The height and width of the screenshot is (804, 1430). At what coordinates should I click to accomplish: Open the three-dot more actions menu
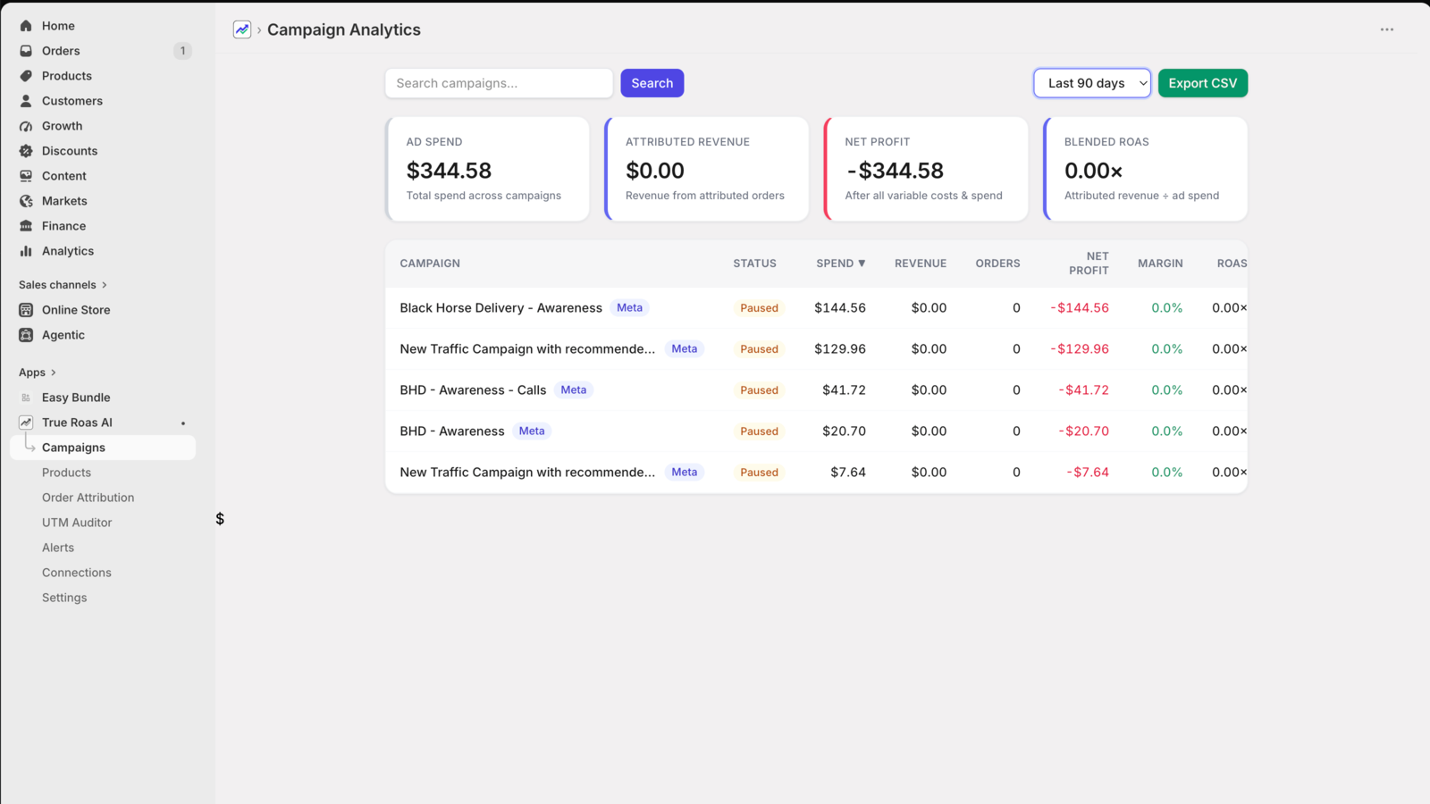(x=1386, y=29)
